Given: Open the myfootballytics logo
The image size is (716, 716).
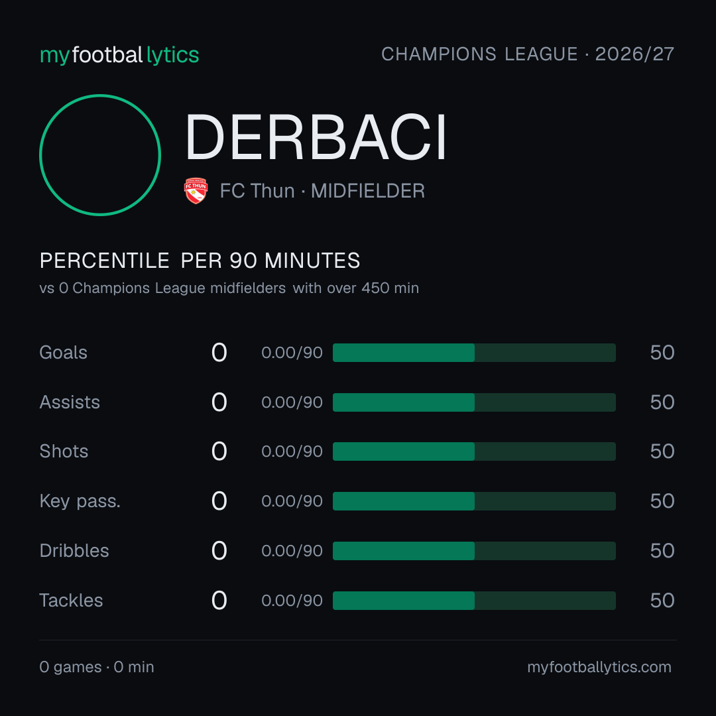Looking at the screenshot, I should click(x=119, y=55).
